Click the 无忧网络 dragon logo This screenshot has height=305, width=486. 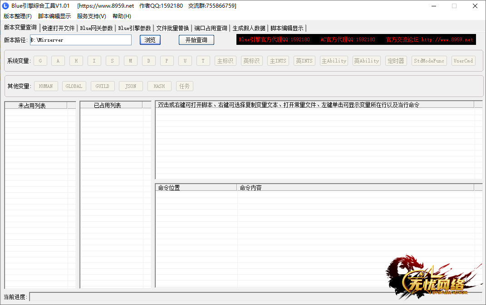coord(432,276)
